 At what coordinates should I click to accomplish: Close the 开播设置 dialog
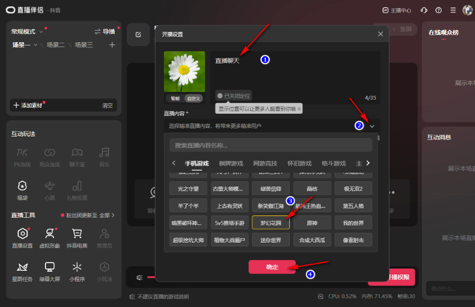click(x=380, y=34)
